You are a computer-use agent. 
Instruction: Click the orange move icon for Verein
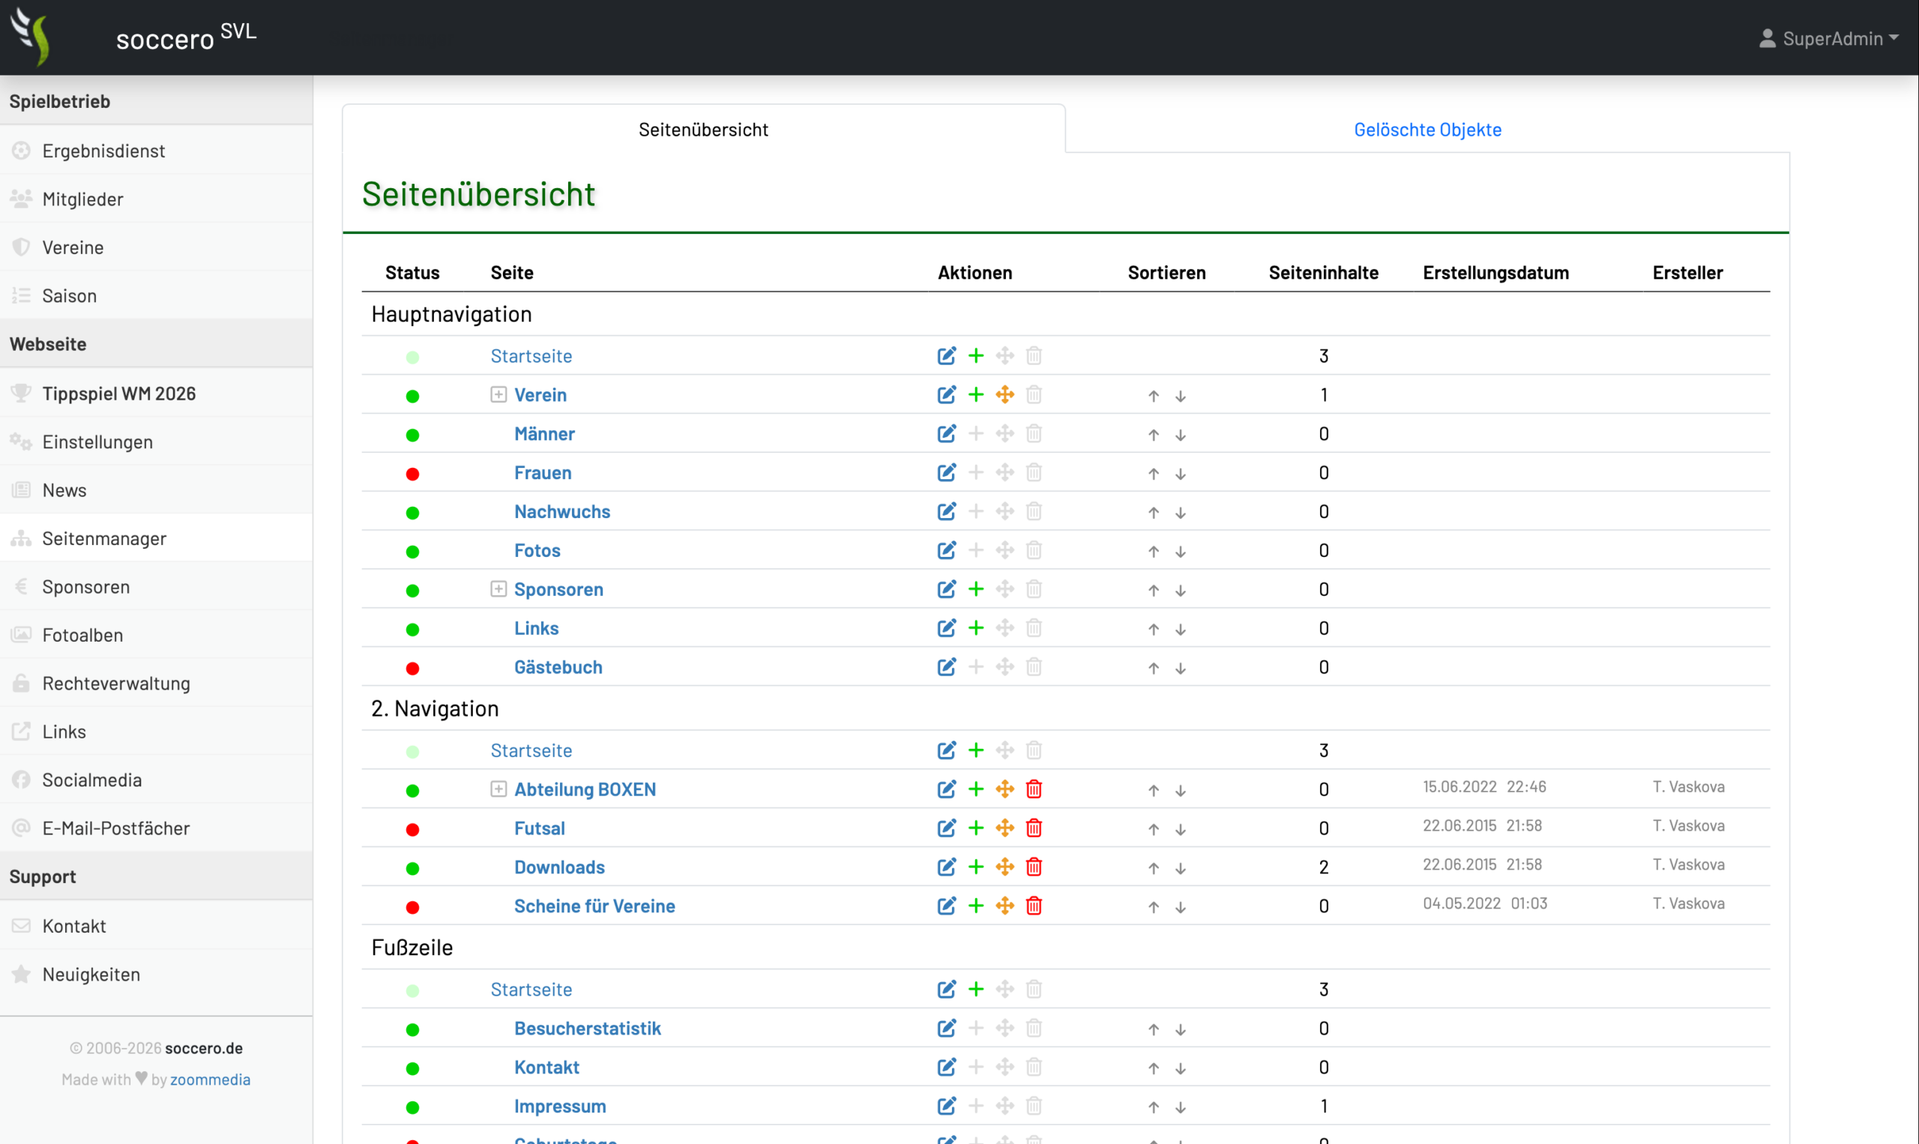1005,394
